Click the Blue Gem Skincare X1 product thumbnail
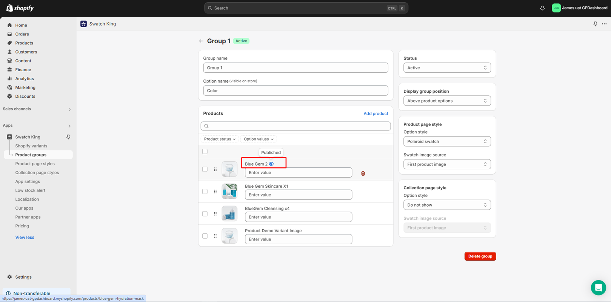 click(x=229, y=192)
